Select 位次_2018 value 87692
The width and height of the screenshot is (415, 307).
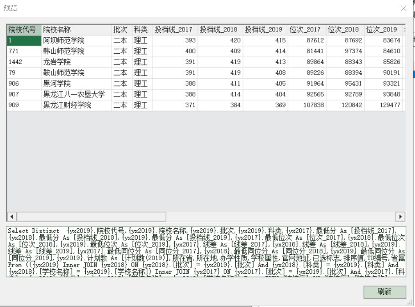[x=345, y=40]
